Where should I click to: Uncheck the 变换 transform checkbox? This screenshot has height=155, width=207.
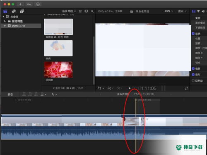click(193, 34)
